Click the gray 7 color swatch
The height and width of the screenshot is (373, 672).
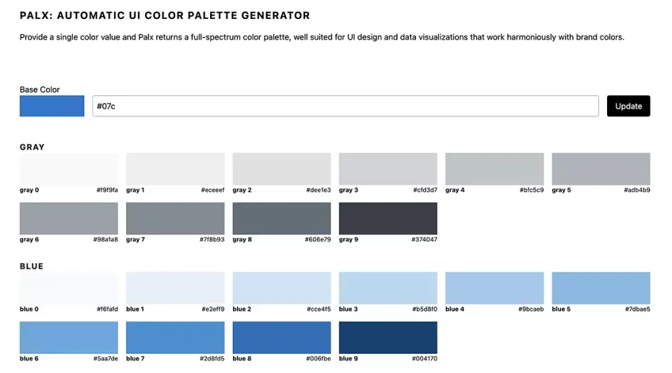tap(175, 218)
